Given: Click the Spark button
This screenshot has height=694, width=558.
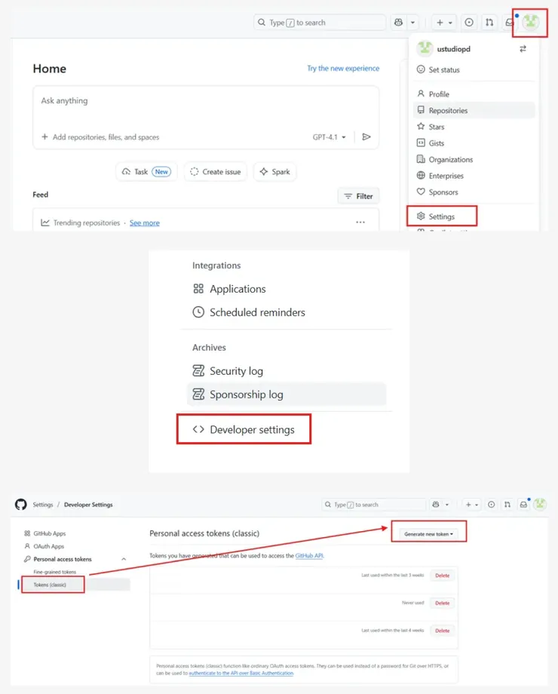Looking at the screenshot, I should [x=274, y=172].
